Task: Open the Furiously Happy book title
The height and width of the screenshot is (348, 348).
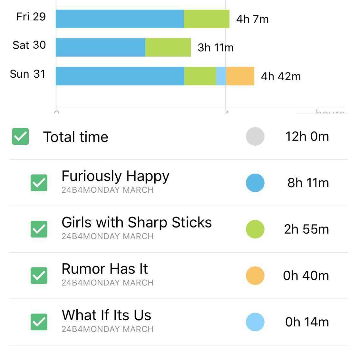Action: click(x=115, y=176)
